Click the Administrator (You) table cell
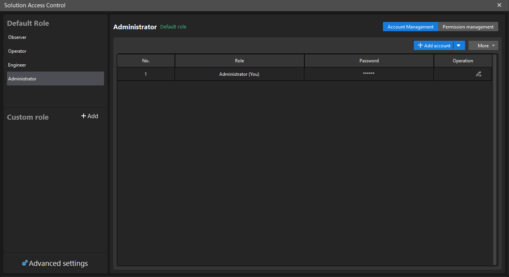Viewport: 509px width, 277px height. pyautogui.click(x=240, y=74)
